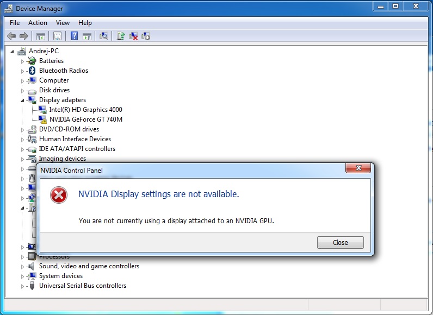Select the Disk drives icon

32,91
